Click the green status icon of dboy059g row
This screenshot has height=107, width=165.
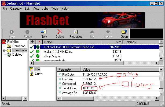[38, 56]
